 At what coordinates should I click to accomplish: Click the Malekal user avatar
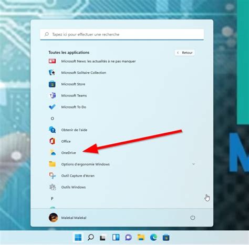point(53,218)
